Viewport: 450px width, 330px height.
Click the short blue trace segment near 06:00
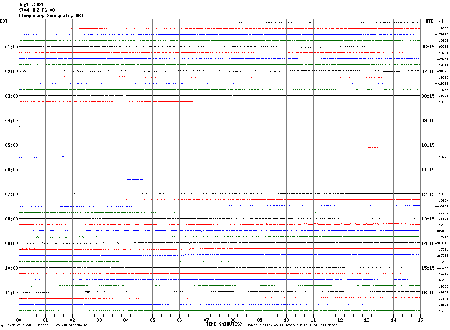(134, 179)
